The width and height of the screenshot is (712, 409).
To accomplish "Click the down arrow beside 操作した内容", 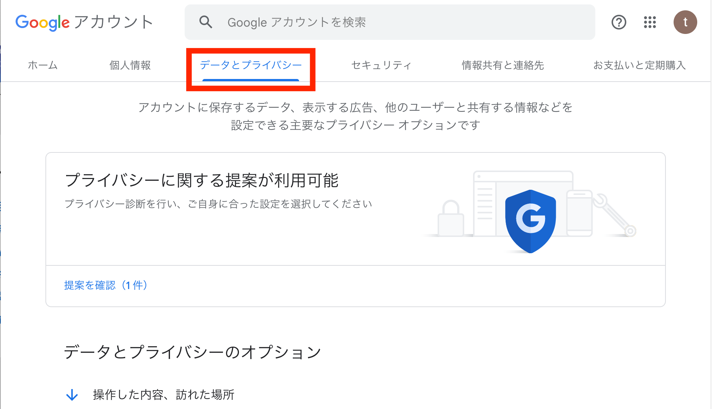I will point(72,395).
